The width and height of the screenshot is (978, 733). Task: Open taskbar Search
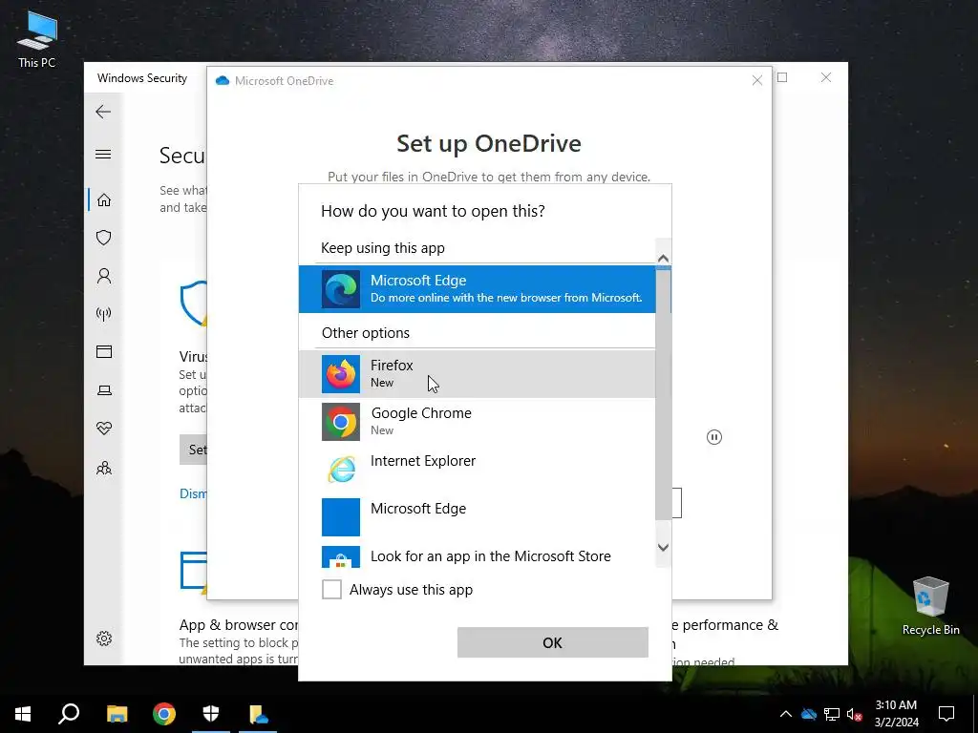click(x=69, y=714)
